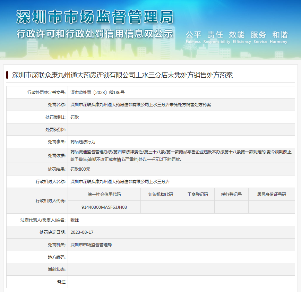Click the 工商登记码 column header
The image size is (301, 292).
tap(198, 195)
